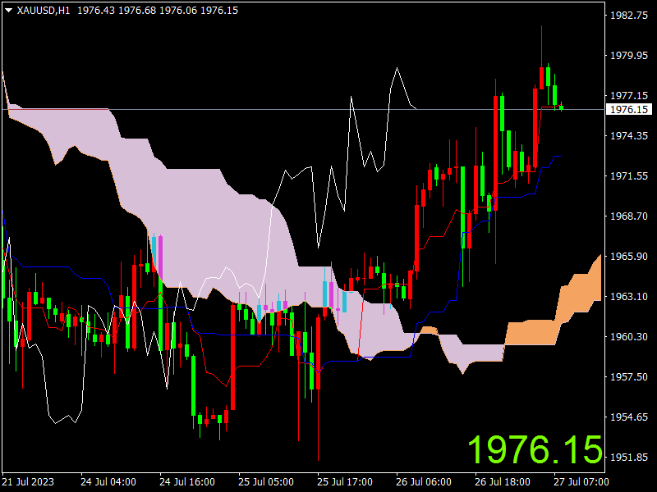Click the 27 Jul 07:00 time label
Viewport: 657px width, 492px height.
click(x=581, y=482)
